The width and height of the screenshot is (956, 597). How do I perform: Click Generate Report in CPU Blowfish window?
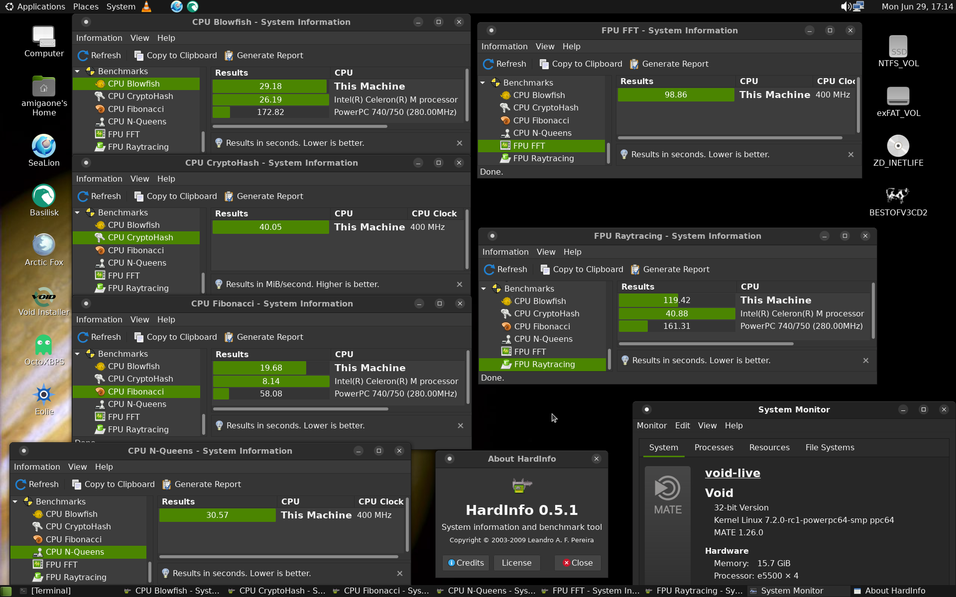tap(263, 56)
